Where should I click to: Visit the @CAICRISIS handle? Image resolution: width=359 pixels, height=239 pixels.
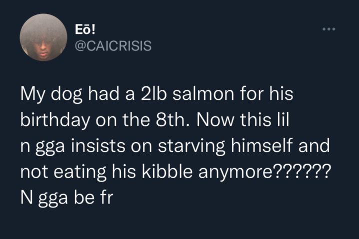113,46
